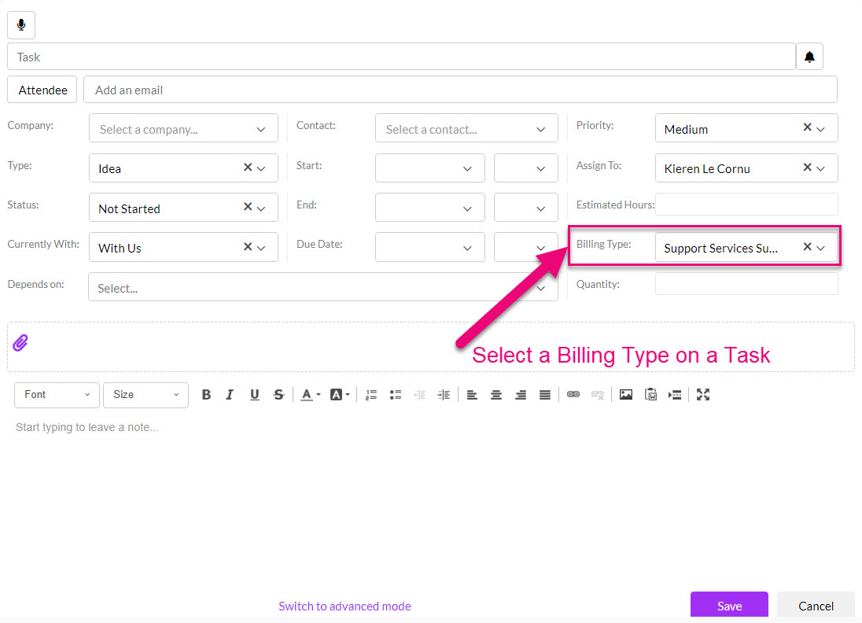Open the Font dropdown
The width and height of the screenshot is (862, 623).
pyautogui.click(x=57, y=395)
